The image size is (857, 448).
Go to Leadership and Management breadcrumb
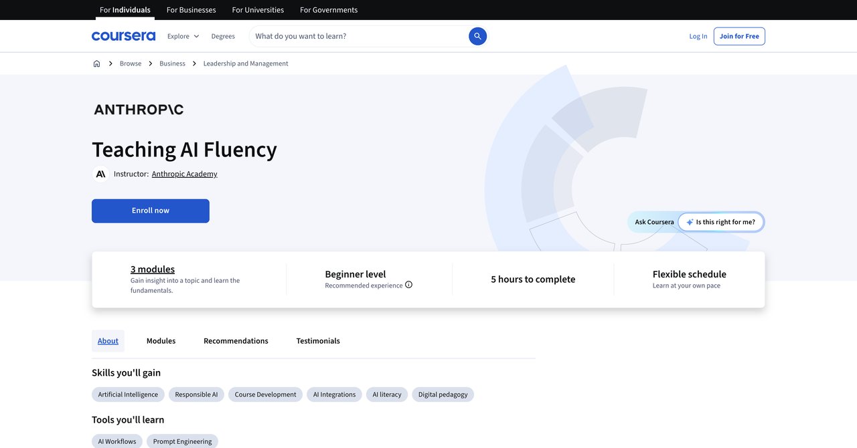246,64
